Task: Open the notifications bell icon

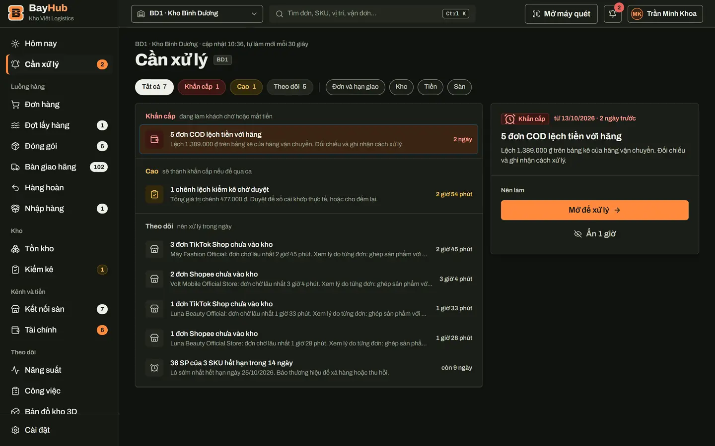Action: coord(612,14)
